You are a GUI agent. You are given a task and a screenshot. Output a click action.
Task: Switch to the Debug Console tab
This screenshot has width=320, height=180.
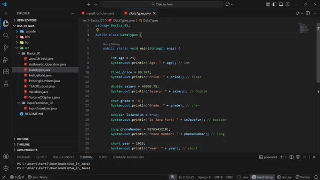click(x=63, y=157)
